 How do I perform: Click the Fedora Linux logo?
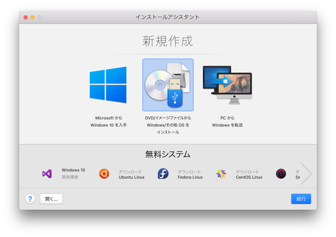(x=163, y=173)
